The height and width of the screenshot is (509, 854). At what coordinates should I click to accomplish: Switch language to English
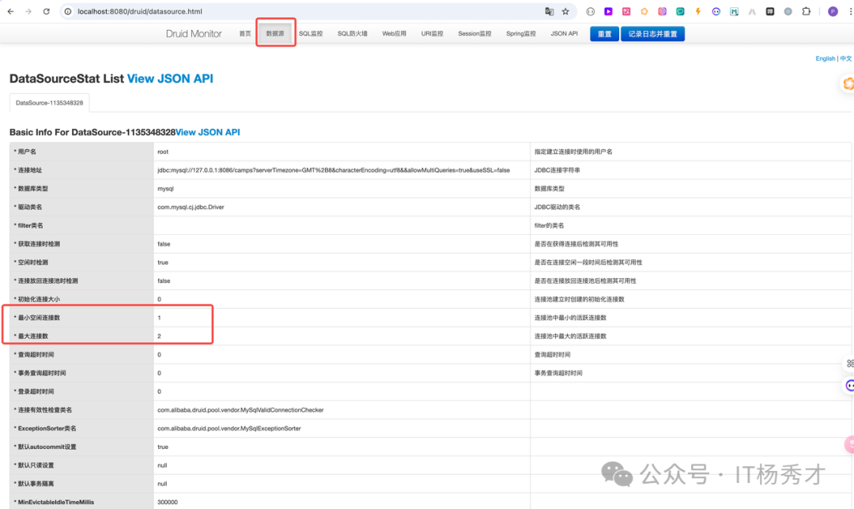coord(825,58)
